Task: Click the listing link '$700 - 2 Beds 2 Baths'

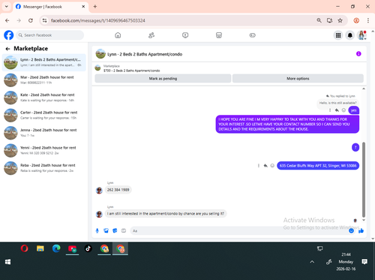Action: (x=132, y=71)
